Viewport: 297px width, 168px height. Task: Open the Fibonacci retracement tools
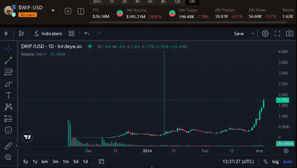point(8,72)
